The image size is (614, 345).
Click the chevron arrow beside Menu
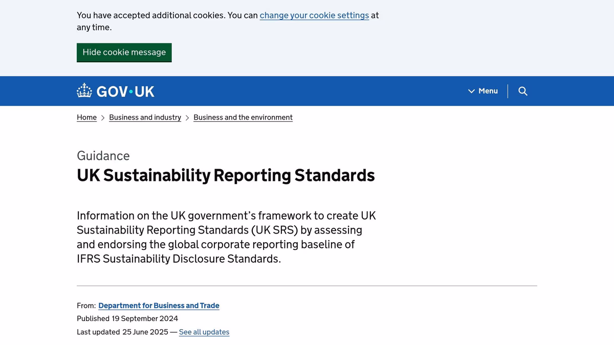(x=471, y=91)
